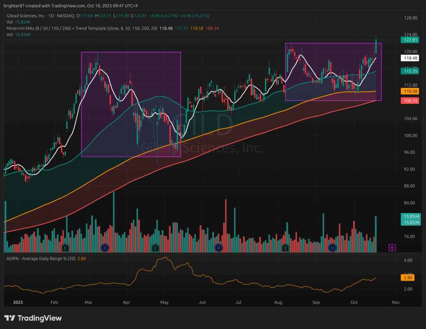The height and width of the screenshot is (329, 426).
Task: Select the red 108.34 price axis label
Action: tap(408, 101)
